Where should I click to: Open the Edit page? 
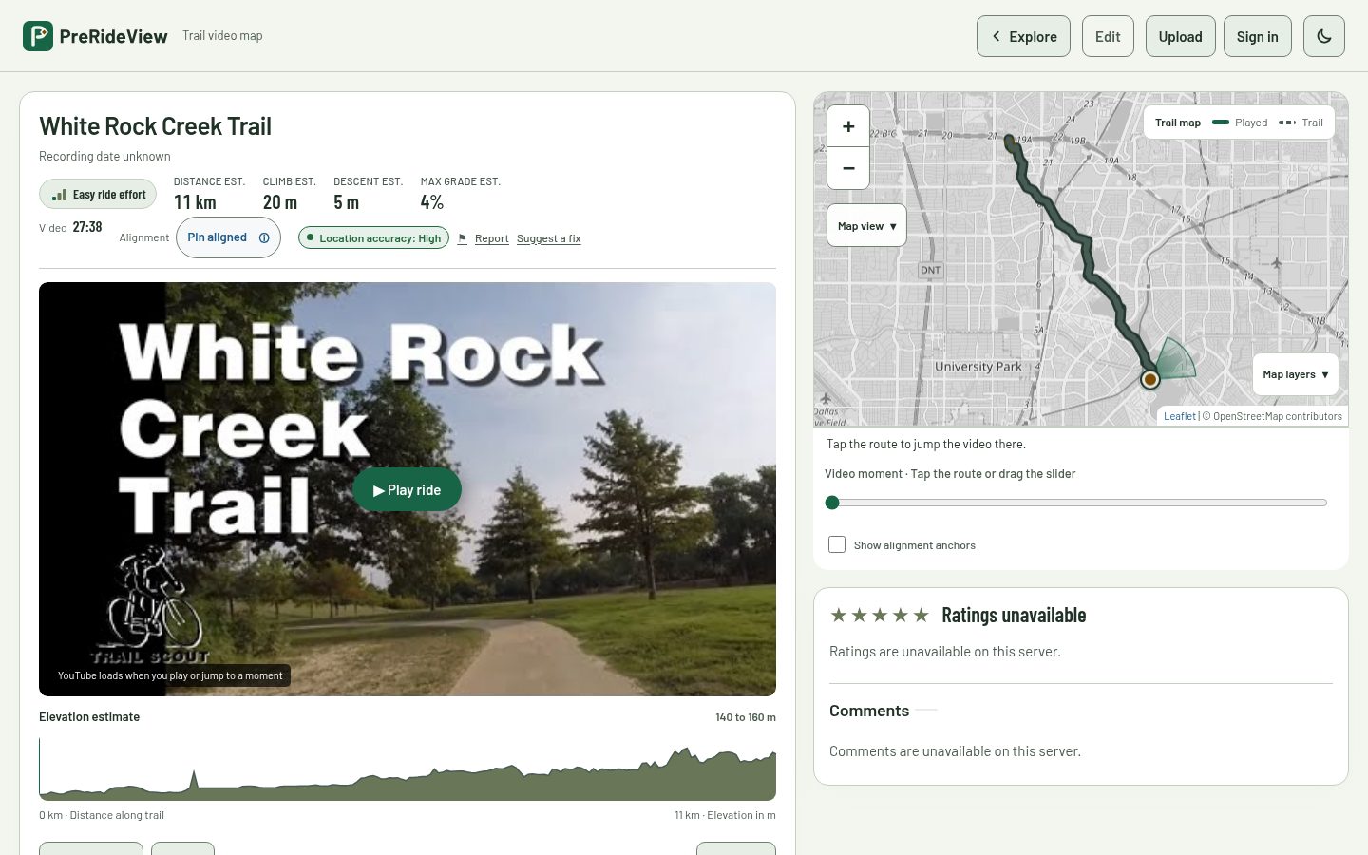(x=1108, y=36)
